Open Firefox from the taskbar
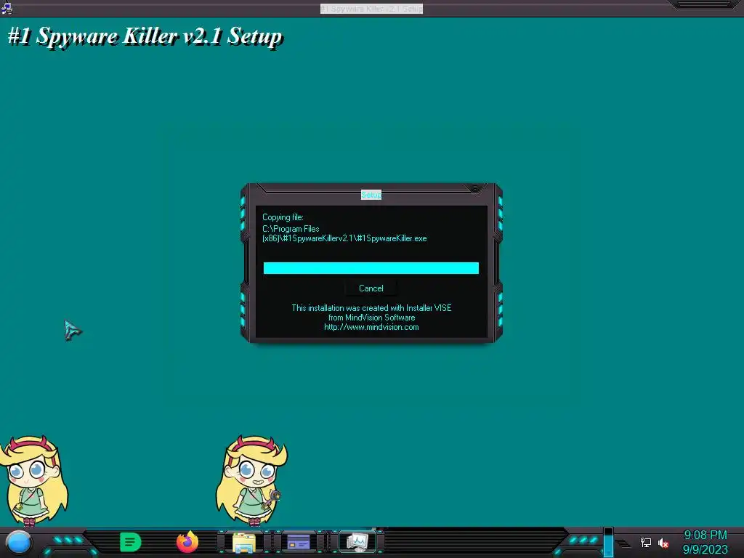 click(187, 542)
